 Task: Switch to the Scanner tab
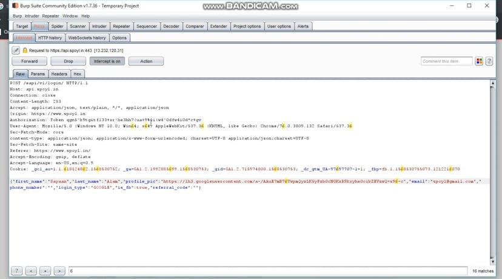pos(78,26)
